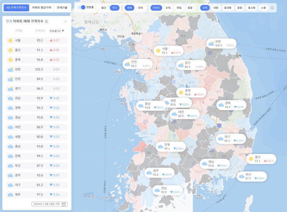Sort list by 지역명 header
Image resolution: width=287 pixels, height=212 pixels.
coord(19,31)
